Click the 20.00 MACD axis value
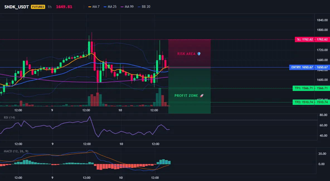The height and width of the screenshot is (181, 330). coord(322,154)
